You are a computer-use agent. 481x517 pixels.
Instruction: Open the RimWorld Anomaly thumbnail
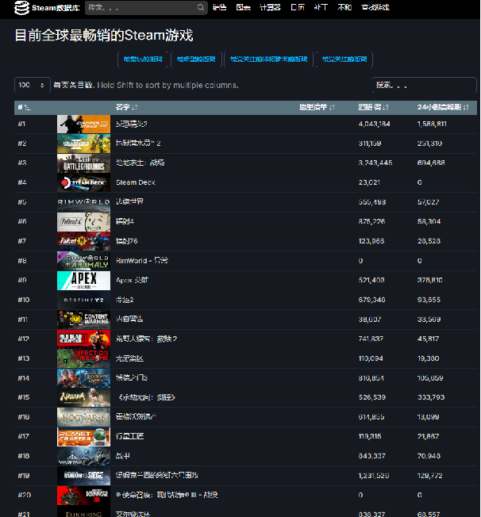[x=83, y=260]
